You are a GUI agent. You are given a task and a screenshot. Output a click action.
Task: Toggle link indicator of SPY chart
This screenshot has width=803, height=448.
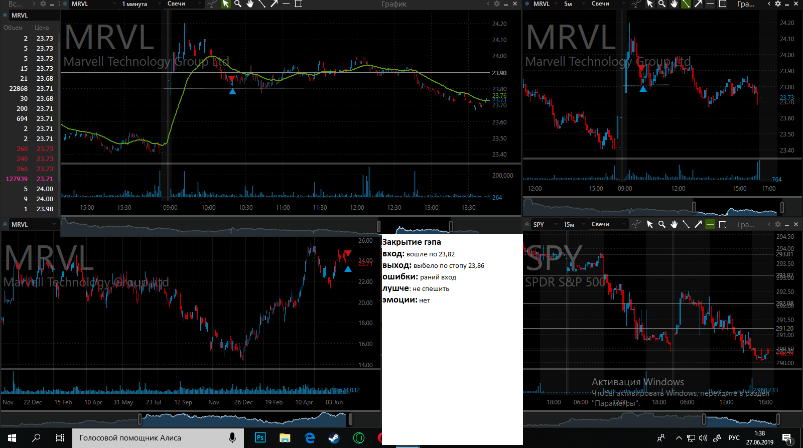coord(527,224)
